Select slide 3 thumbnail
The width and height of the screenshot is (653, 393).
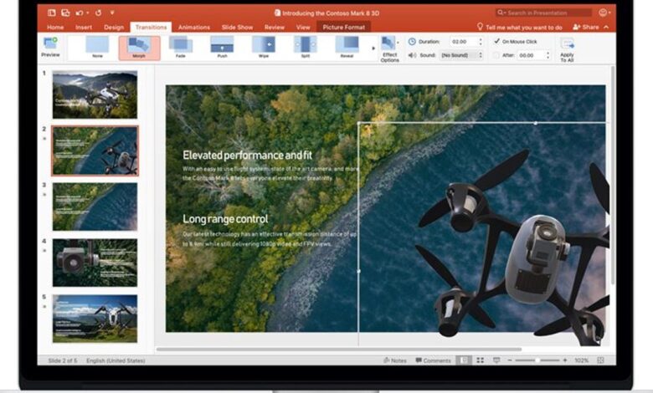pyautogui.click(x=95, y=207)
